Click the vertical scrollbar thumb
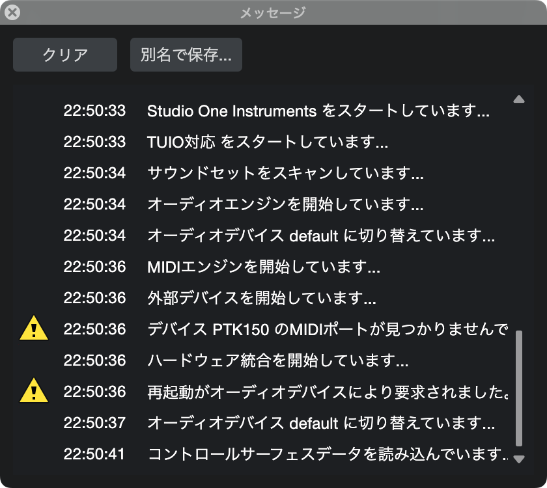Screen dimensions: 547x488 point(518,387)
